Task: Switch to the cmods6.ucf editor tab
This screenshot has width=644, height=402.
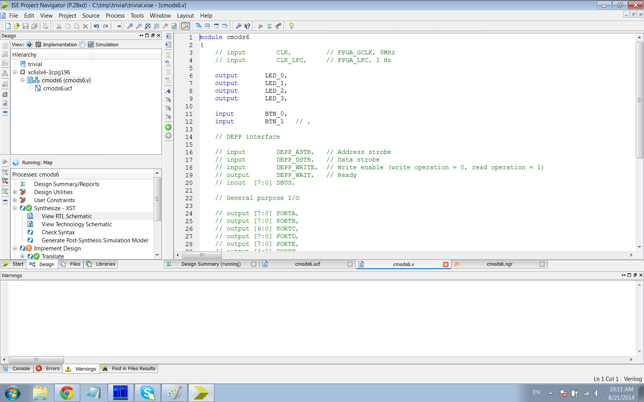Action: (307, 264)
